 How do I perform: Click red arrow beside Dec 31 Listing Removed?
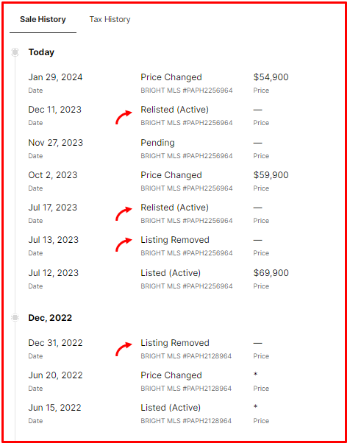124,349
